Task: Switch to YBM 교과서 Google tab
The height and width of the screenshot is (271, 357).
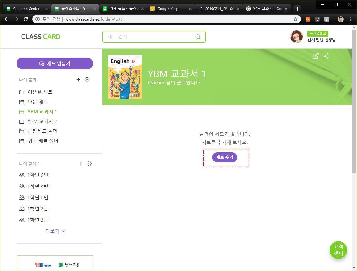Action: [267, 9]
